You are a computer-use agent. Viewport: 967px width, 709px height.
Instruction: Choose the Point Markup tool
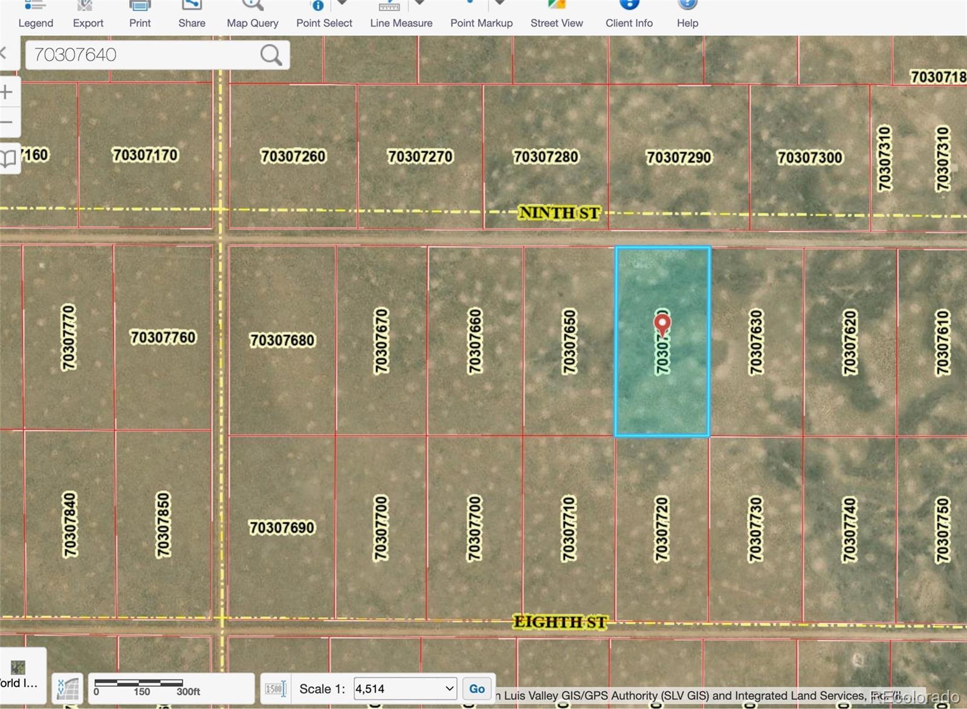coord(481,15)
